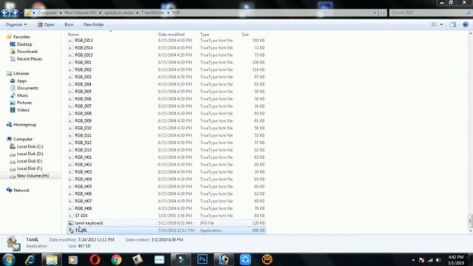Open the Music library
Viewport: 473px width, 266px height.
tap(22, 95)
